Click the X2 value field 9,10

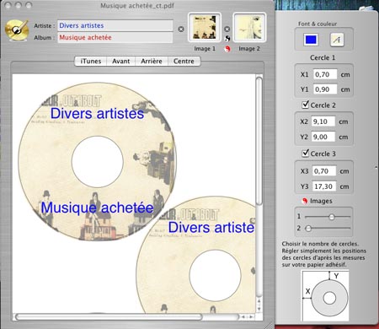pyautogui.click(x=323, y=121)
